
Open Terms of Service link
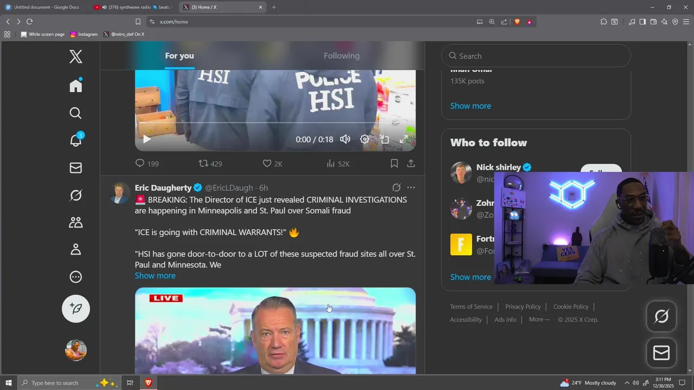pos(471,307)
